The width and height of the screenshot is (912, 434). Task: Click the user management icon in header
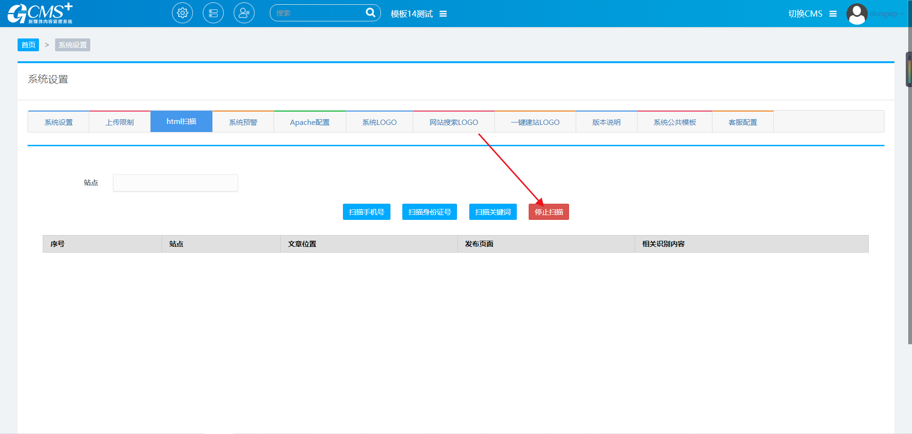[x=244, y=13]
